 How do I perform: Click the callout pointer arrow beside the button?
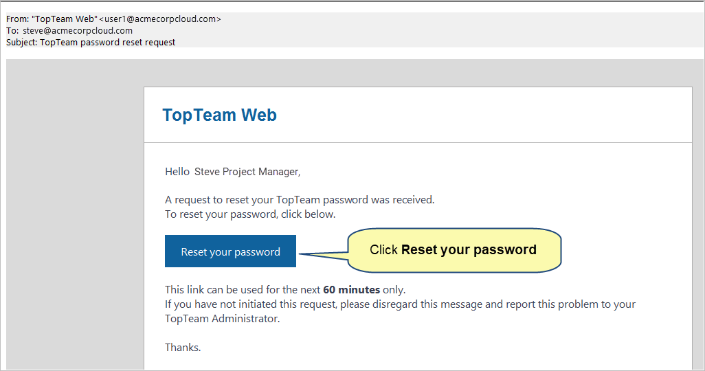point(324,255)
